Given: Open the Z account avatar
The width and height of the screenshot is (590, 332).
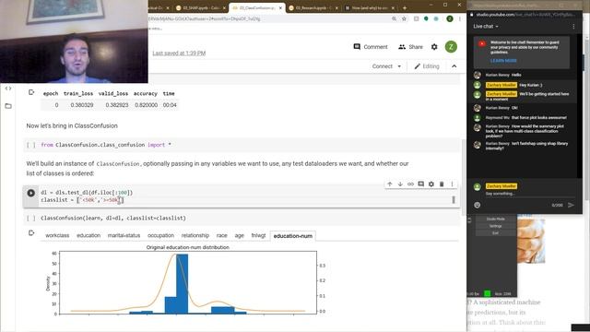Looking at the screenshot, I should click(451, 47).
